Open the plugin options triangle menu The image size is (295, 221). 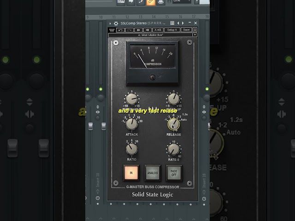[110, 23]
